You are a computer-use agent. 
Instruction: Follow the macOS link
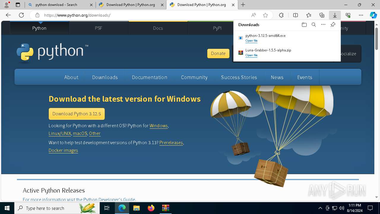(x=80, y=133)
